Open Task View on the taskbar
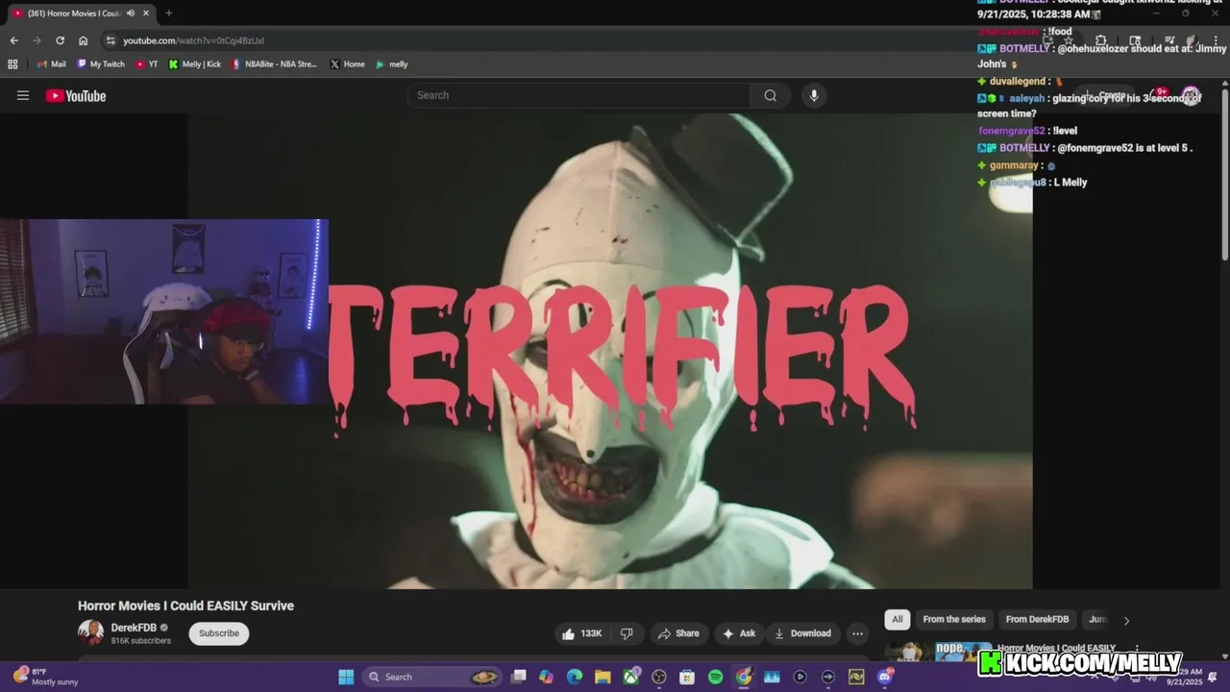1230x692 pixels. tap(519, 677)
